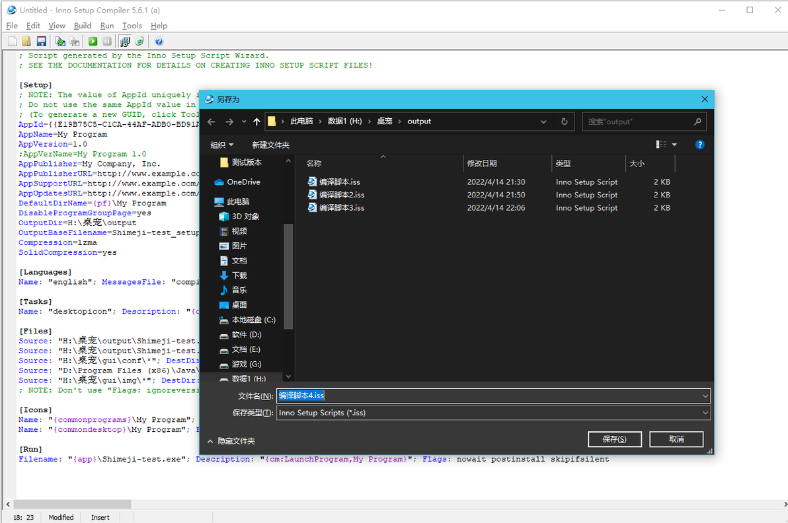Change the file view layout icon
This screenshot has width=788, height=523.
tap(661, 145)
